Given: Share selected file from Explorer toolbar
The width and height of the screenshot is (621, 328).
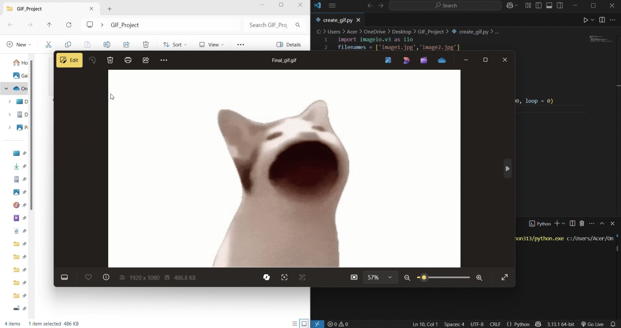Looking at the screenshot, I should coord(126,44).
